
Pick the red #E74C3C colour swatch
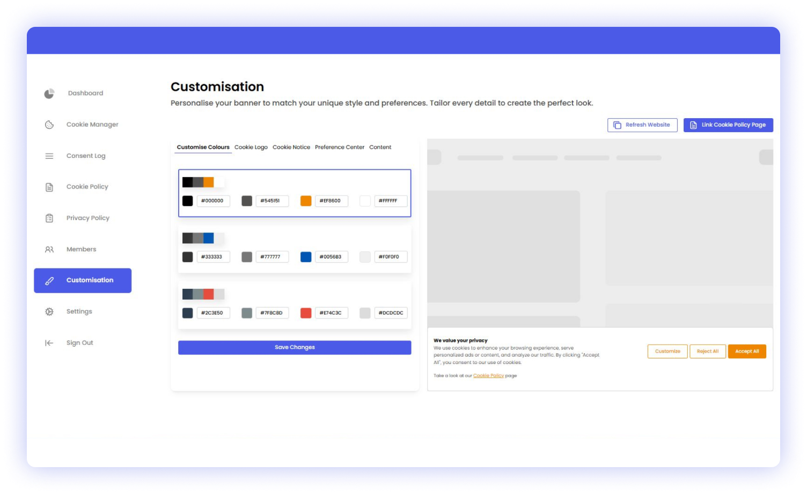tap(306, 313)
